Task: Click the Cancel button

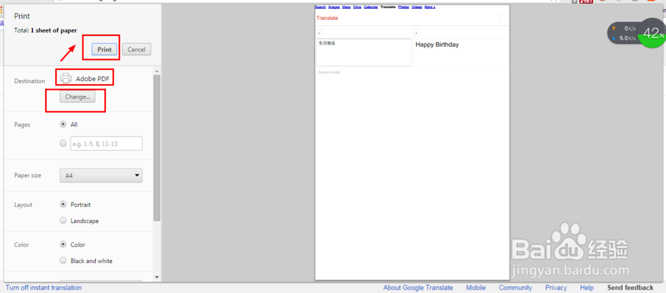Action: click(137, 49)
